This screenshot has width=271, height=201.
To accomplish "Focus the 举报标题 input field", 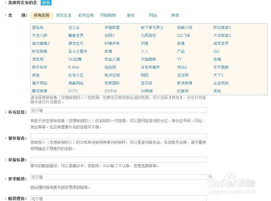I will point(119,160).
